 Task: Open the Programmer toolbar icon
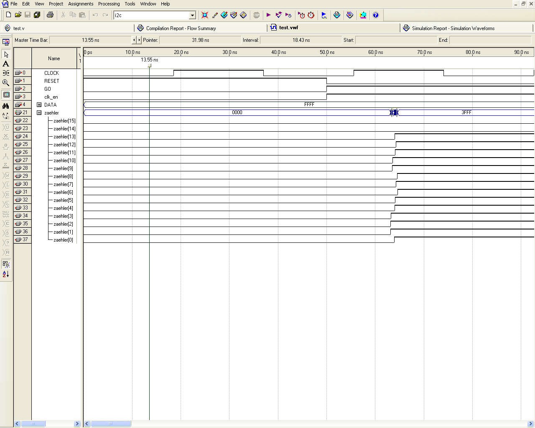[350, 15]
